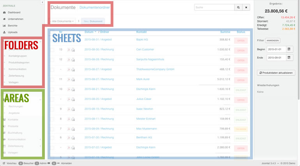Open PDF for Sariputta Nagasimhula row
Screen dimensions: 300x166
pyautogui.click(x=69, y=60)
